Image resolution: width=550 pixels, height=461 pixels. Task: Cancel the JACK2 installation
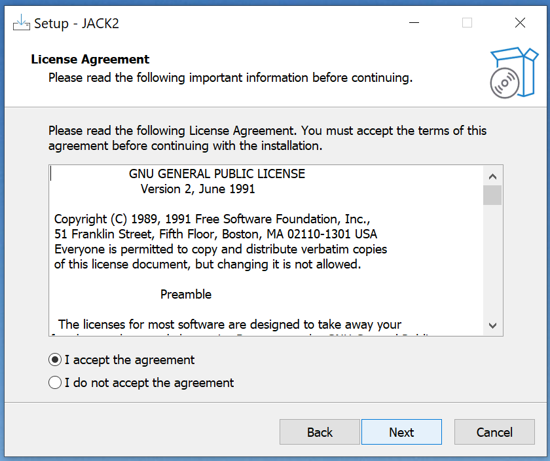(x=494, y=432)
